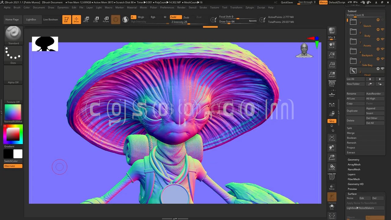Select the Scale gizmo tool

pos(96,20)
